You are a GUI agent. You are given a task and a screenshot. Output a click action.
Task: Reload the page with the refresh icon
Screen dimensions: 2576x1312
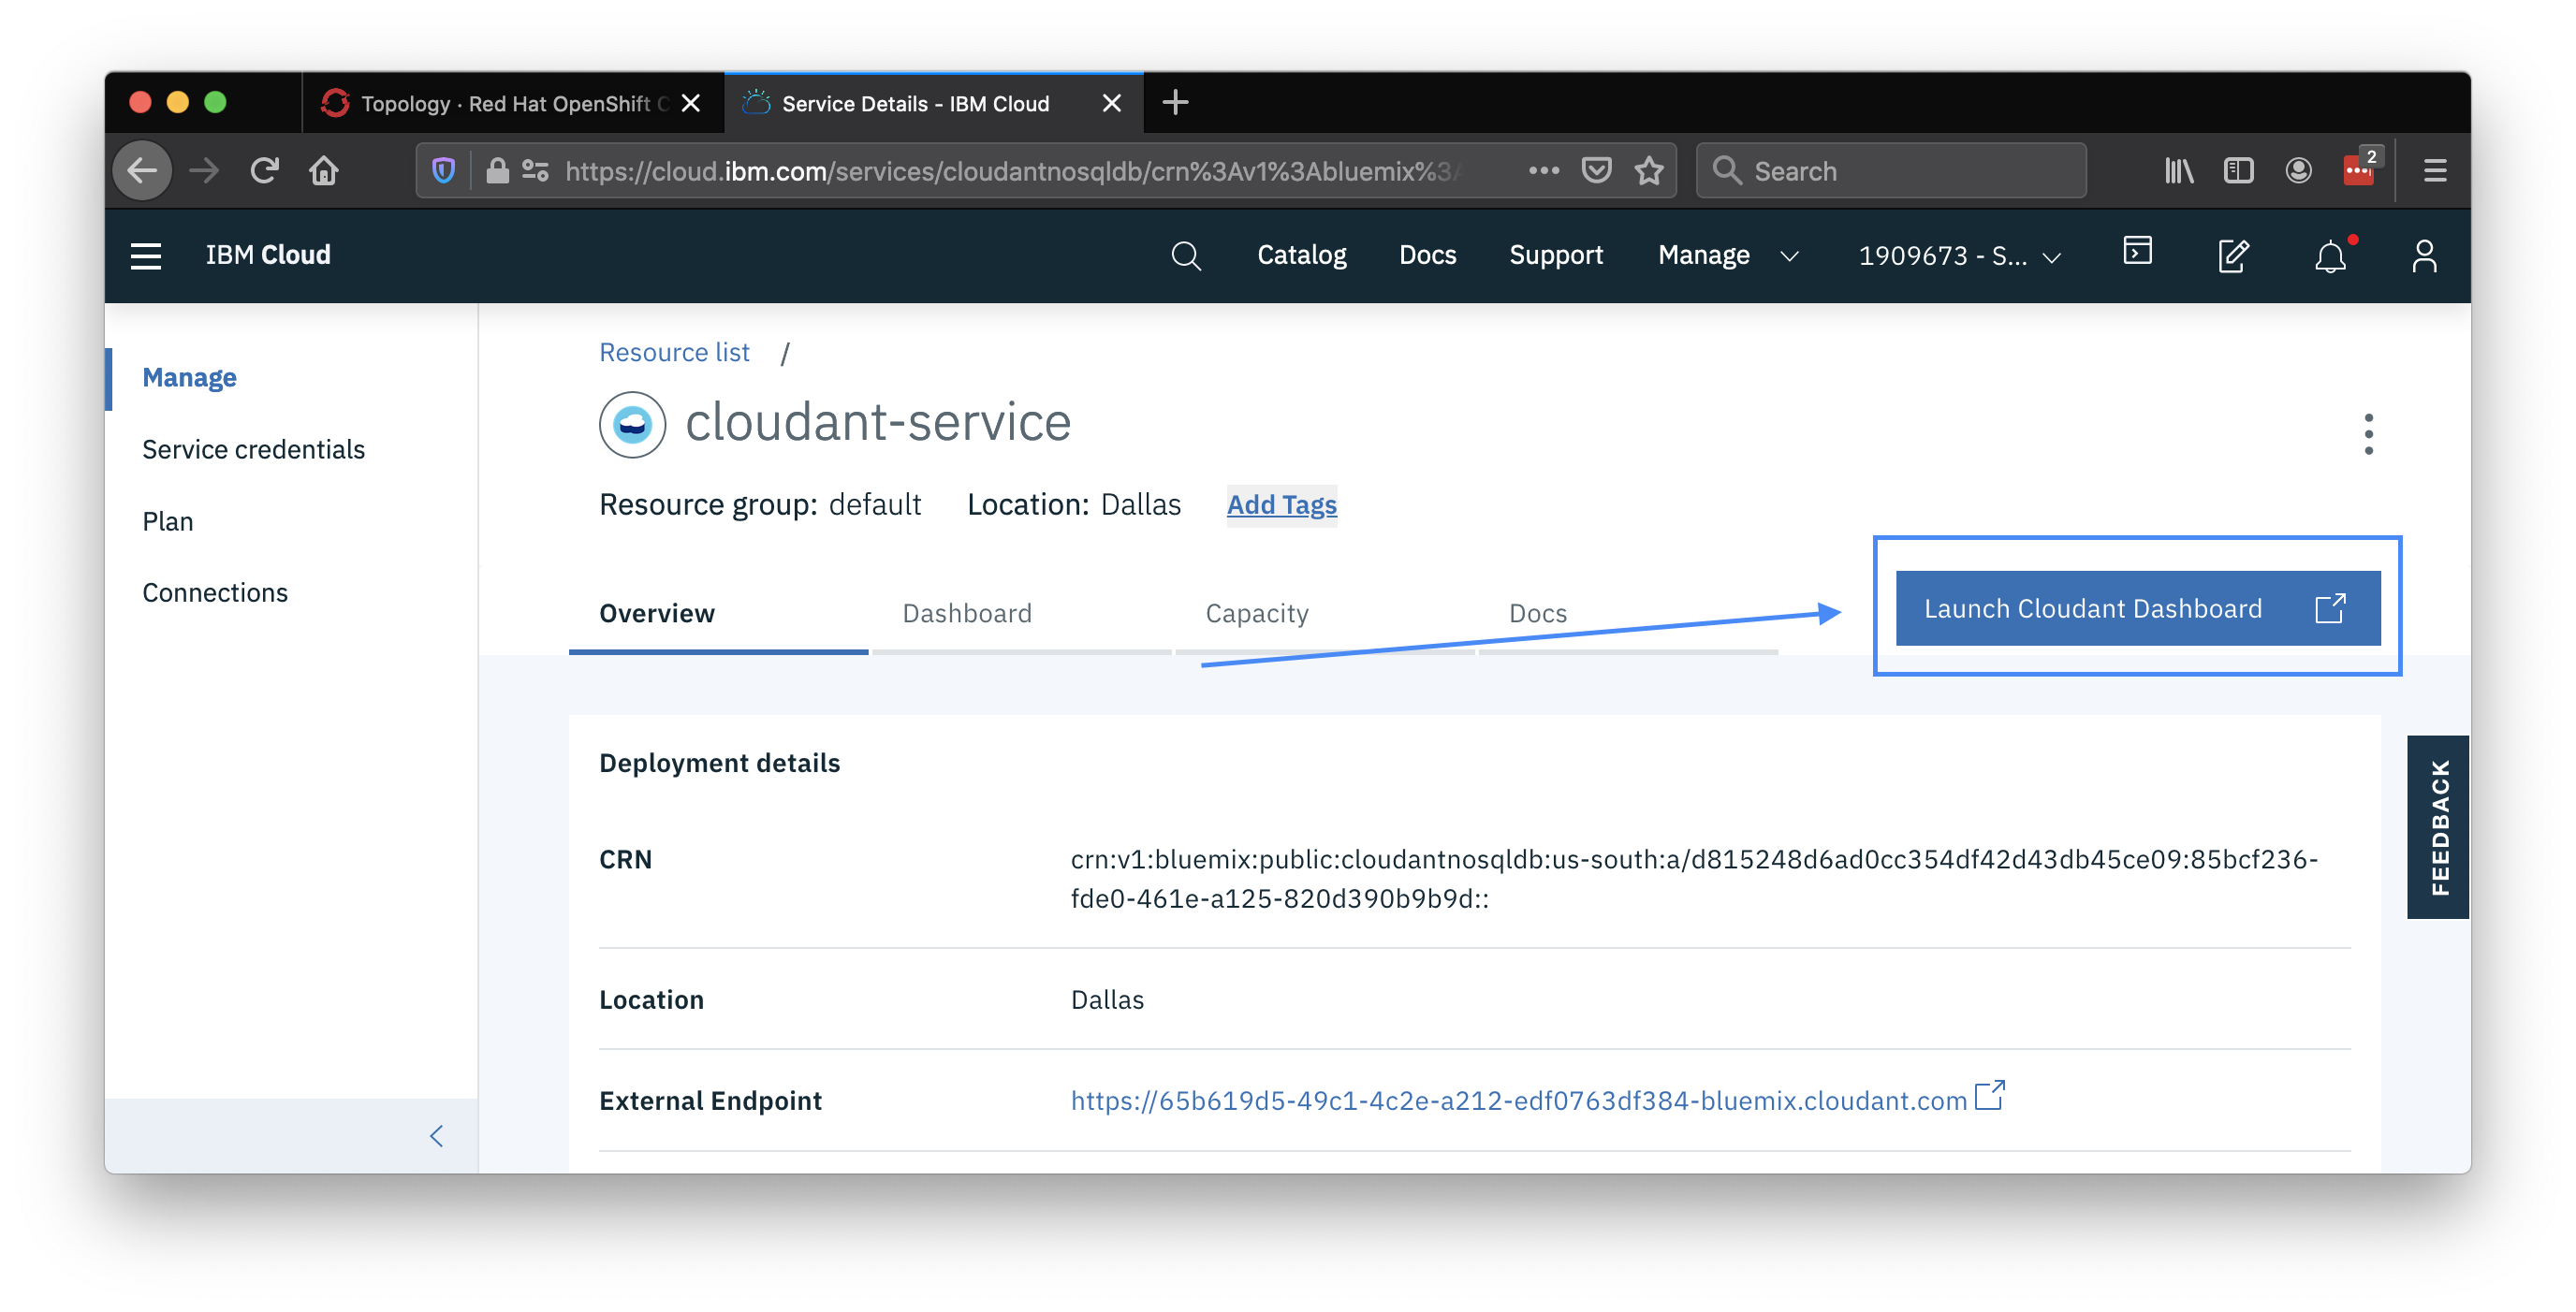click(264, 171)
